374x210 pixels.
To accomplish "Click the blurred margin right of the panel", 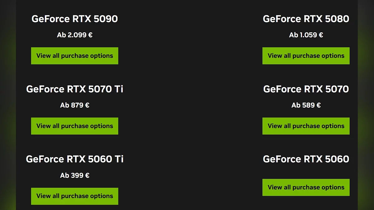I will [x=366, y=106].
